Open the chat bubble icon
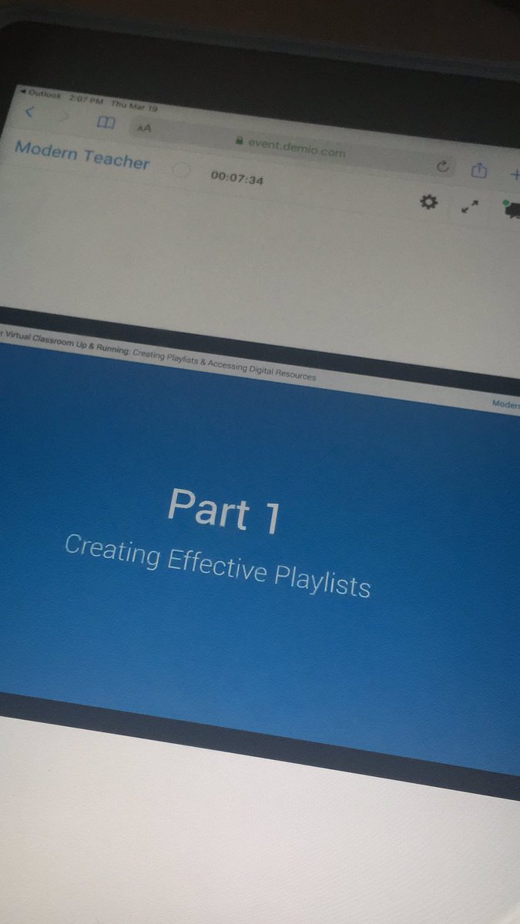Viewport: 520px width, 924px height. pyautogui.click(x=511, y=209)
